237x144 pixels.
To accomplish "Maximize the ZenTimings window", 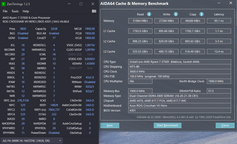I will point(81,4).
